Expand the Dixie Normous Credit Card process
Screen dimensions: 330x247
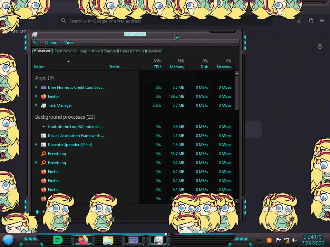pyautogui.click(x=36, y=87)
